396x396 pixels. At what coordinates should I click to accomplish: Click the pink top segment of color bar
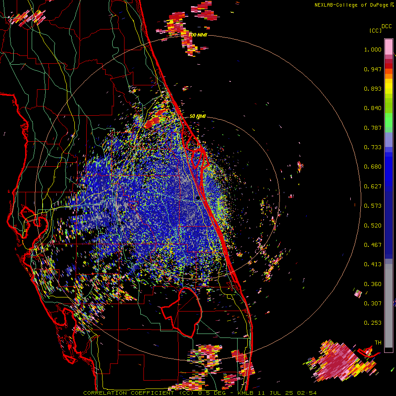pyautogui.click(x=389, y=47)
